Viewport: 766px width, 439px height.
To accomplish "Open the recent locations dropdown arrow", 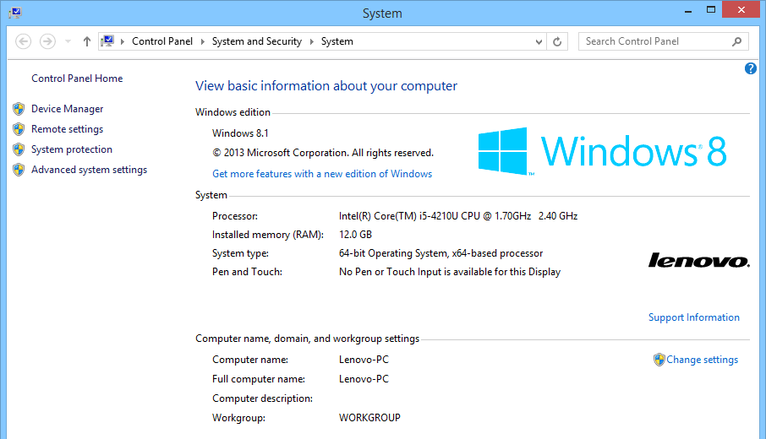I will pyautogui.click(x=68, y=41).
